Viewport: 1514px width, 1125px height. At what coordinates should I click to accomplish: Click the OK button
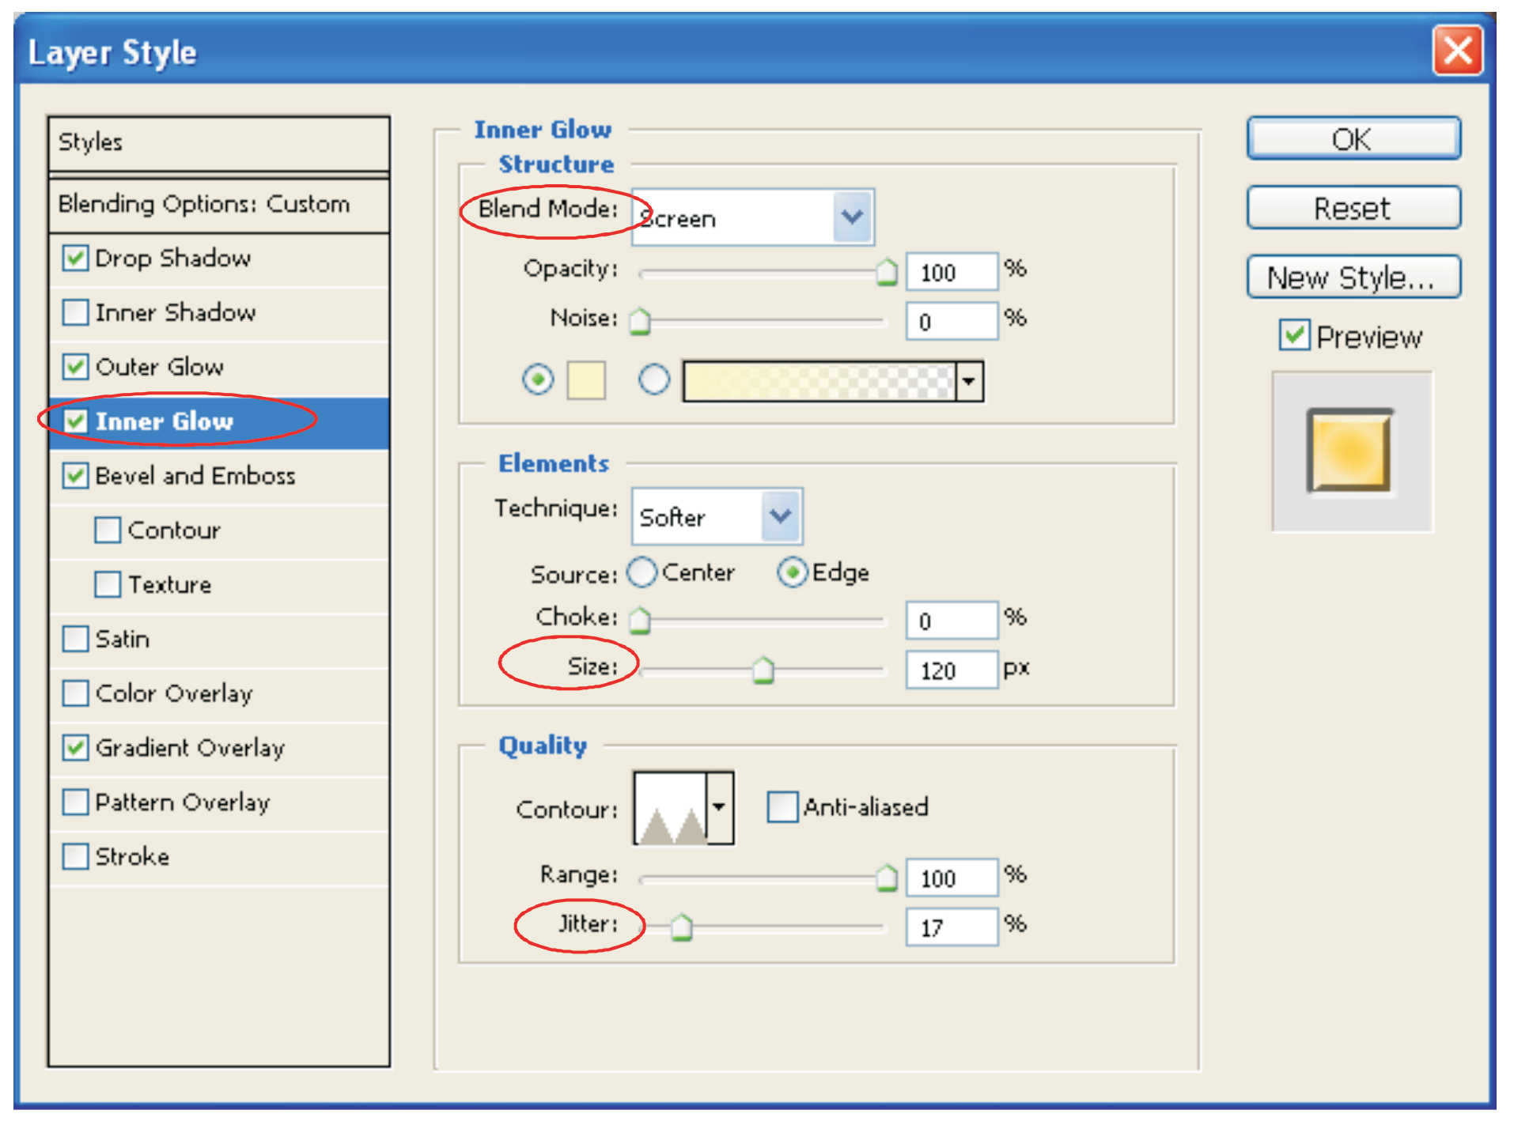1353,139
